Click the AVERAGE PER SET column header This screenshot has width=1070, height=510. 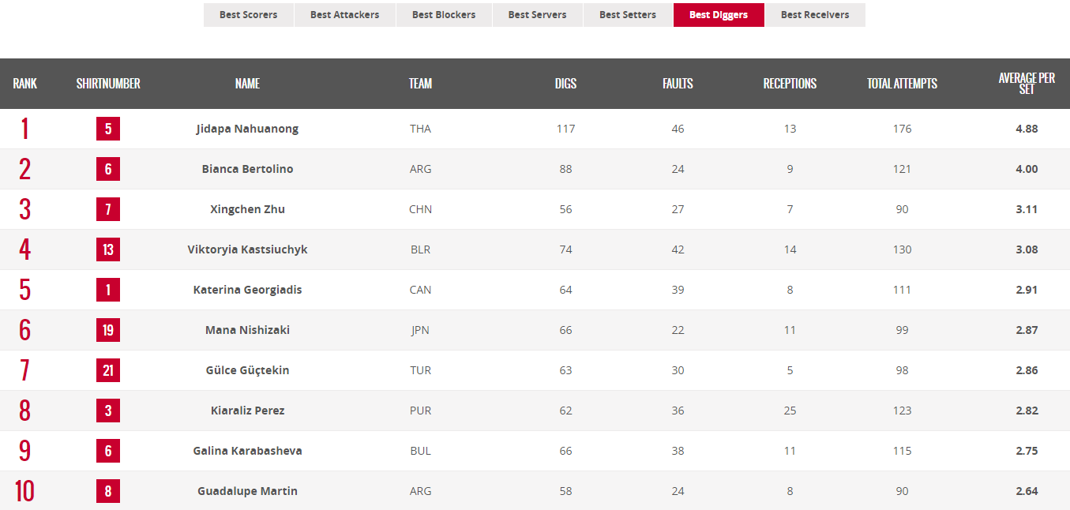click(1027, 84)
